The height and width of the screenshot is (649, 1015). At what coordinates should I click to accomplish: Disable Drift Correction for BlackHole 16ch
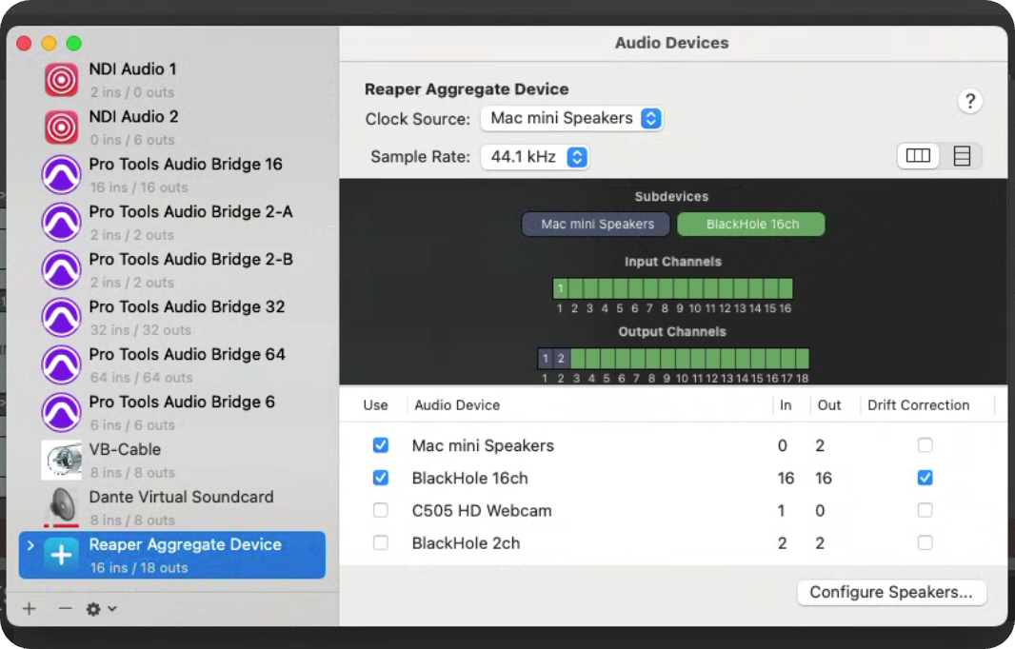pos(925,478)
